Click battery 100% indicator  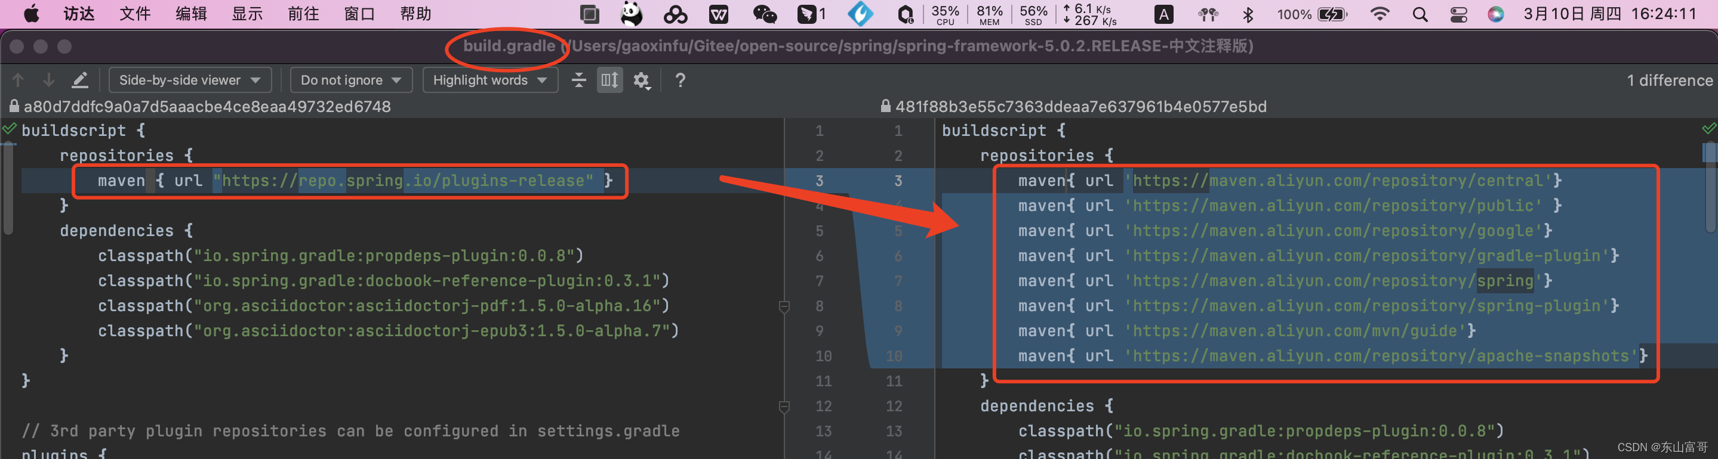pos(1312,14)
